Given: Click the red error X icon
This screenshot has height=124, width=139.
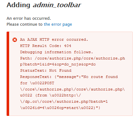Looking at the screenshot, I should [15, 40].
